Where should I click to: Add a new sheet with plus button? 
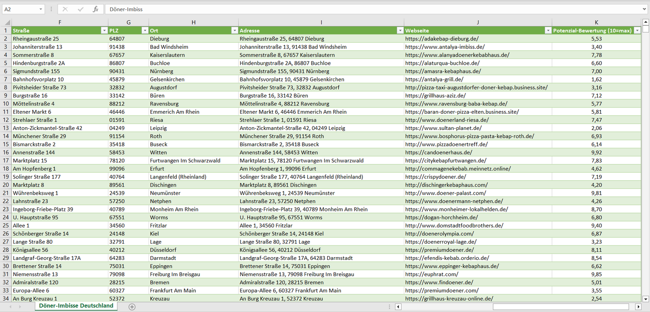pyautogui.click(x=132, y=307)
